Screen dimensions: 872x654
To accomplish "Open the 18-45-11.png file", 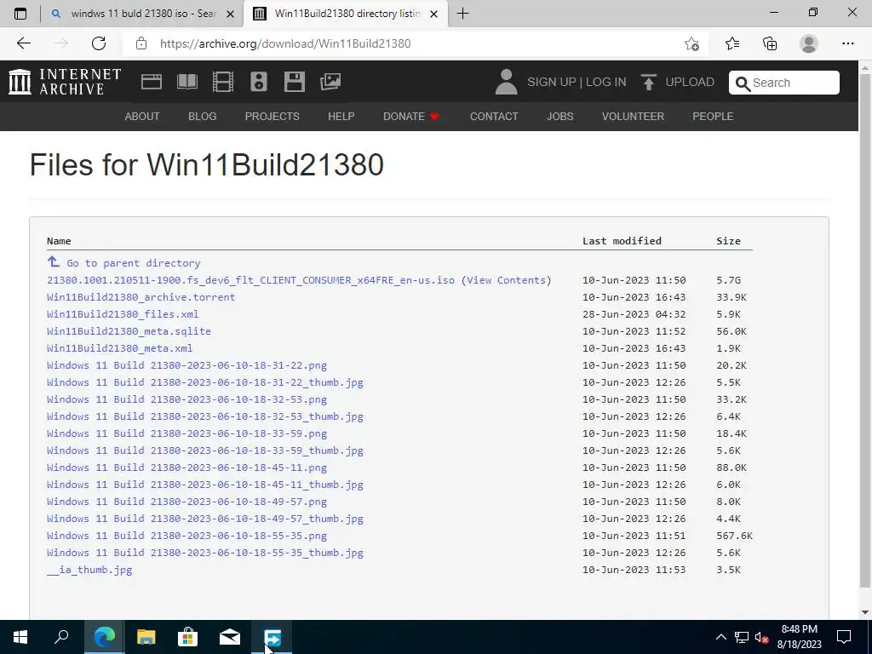I will click(186, 468).
